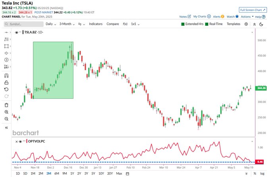Collapse the drawing tools sidebar
Viewport: 270px width, 177px height.
6,127
